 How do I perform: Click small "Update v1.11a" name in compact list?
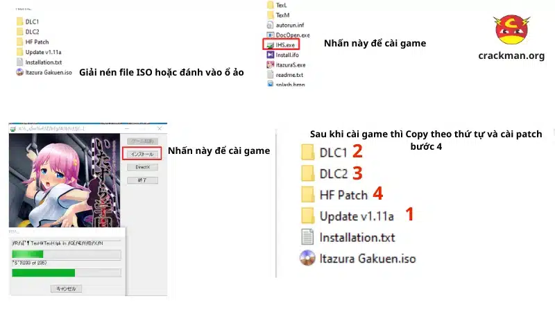coord(43,52)
